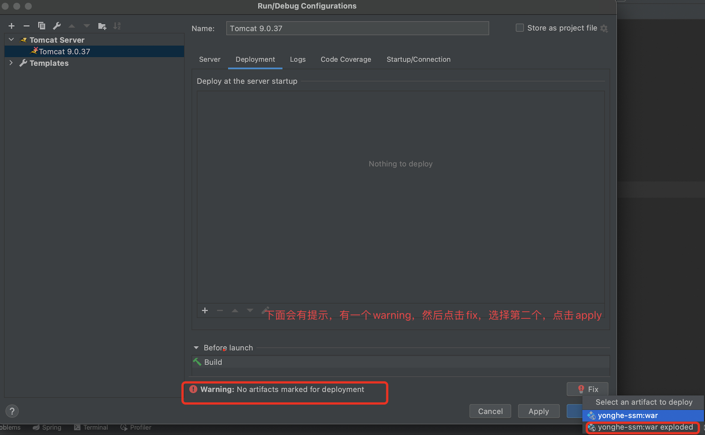Choose yonghe-ssm:war artifact
Screen dimensions: 705x435
pyautogui.click(x=643, y=415)
